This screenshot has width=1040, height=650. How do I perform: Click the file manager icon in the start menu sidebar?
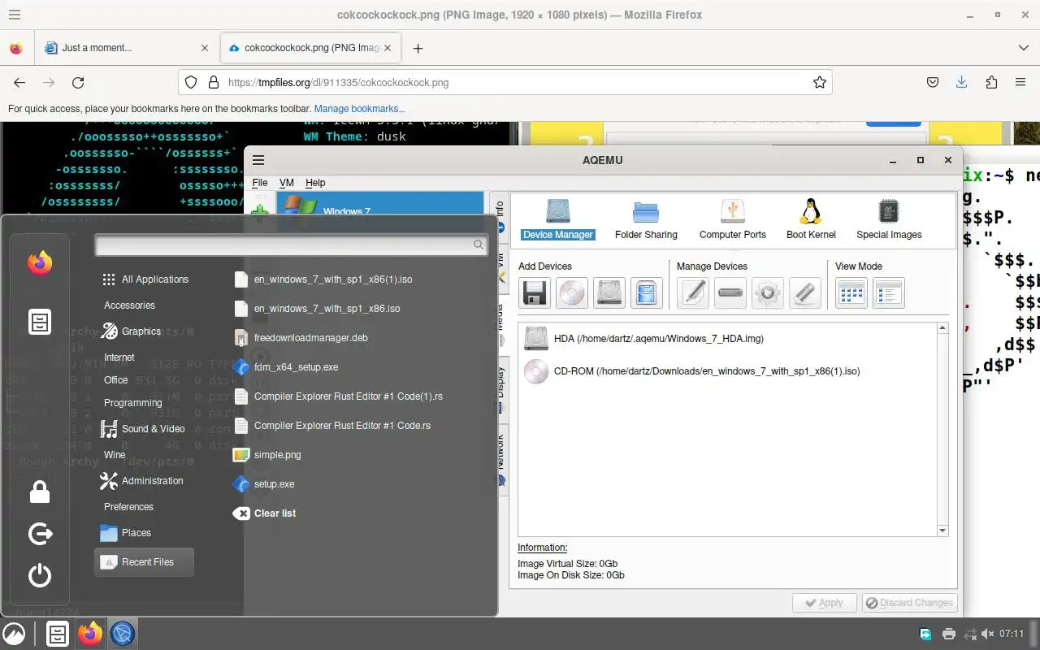[40, 322]
